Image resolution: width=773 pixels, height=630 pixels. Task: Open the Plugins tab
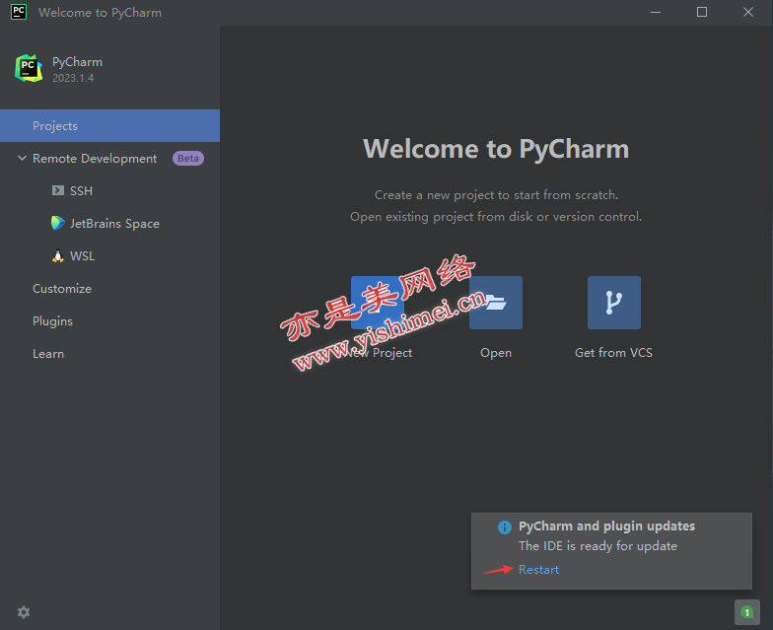tap(53, 321)
